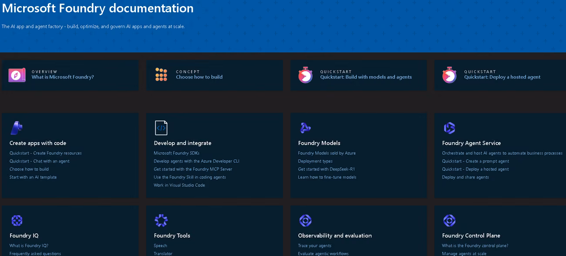Click stopwatch icon for Deploy a hosted agent
This screenshot has width=566, height=256.
click(449, 75)
